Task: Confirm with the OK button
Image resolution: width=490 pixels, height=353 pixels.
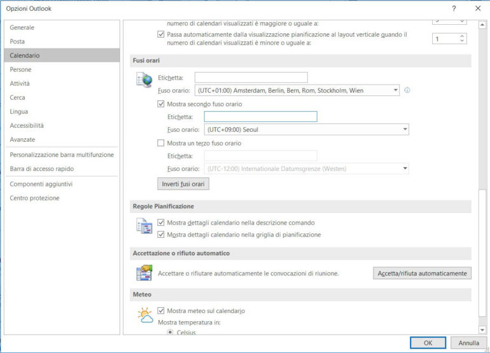Action: click(x=428, y=343)
